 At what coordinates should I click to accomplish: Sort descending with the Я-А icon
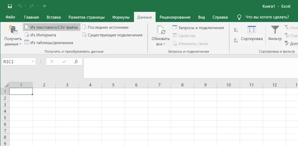[236, 40]
